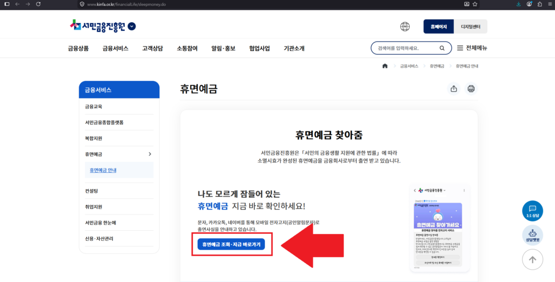Click 휴면예금 안내 in the breadcrumb
This screenshot has height=282, width=555.
click(x=467, y=66)
